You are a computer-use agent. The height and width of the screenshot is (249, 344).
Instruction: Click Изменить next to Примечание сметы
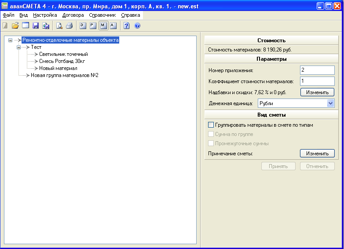[x=317, y=154]
